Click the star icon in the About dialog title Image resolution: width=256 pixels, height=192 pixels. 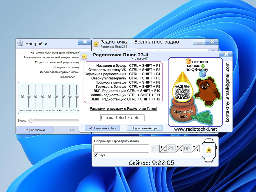(84, 56)
